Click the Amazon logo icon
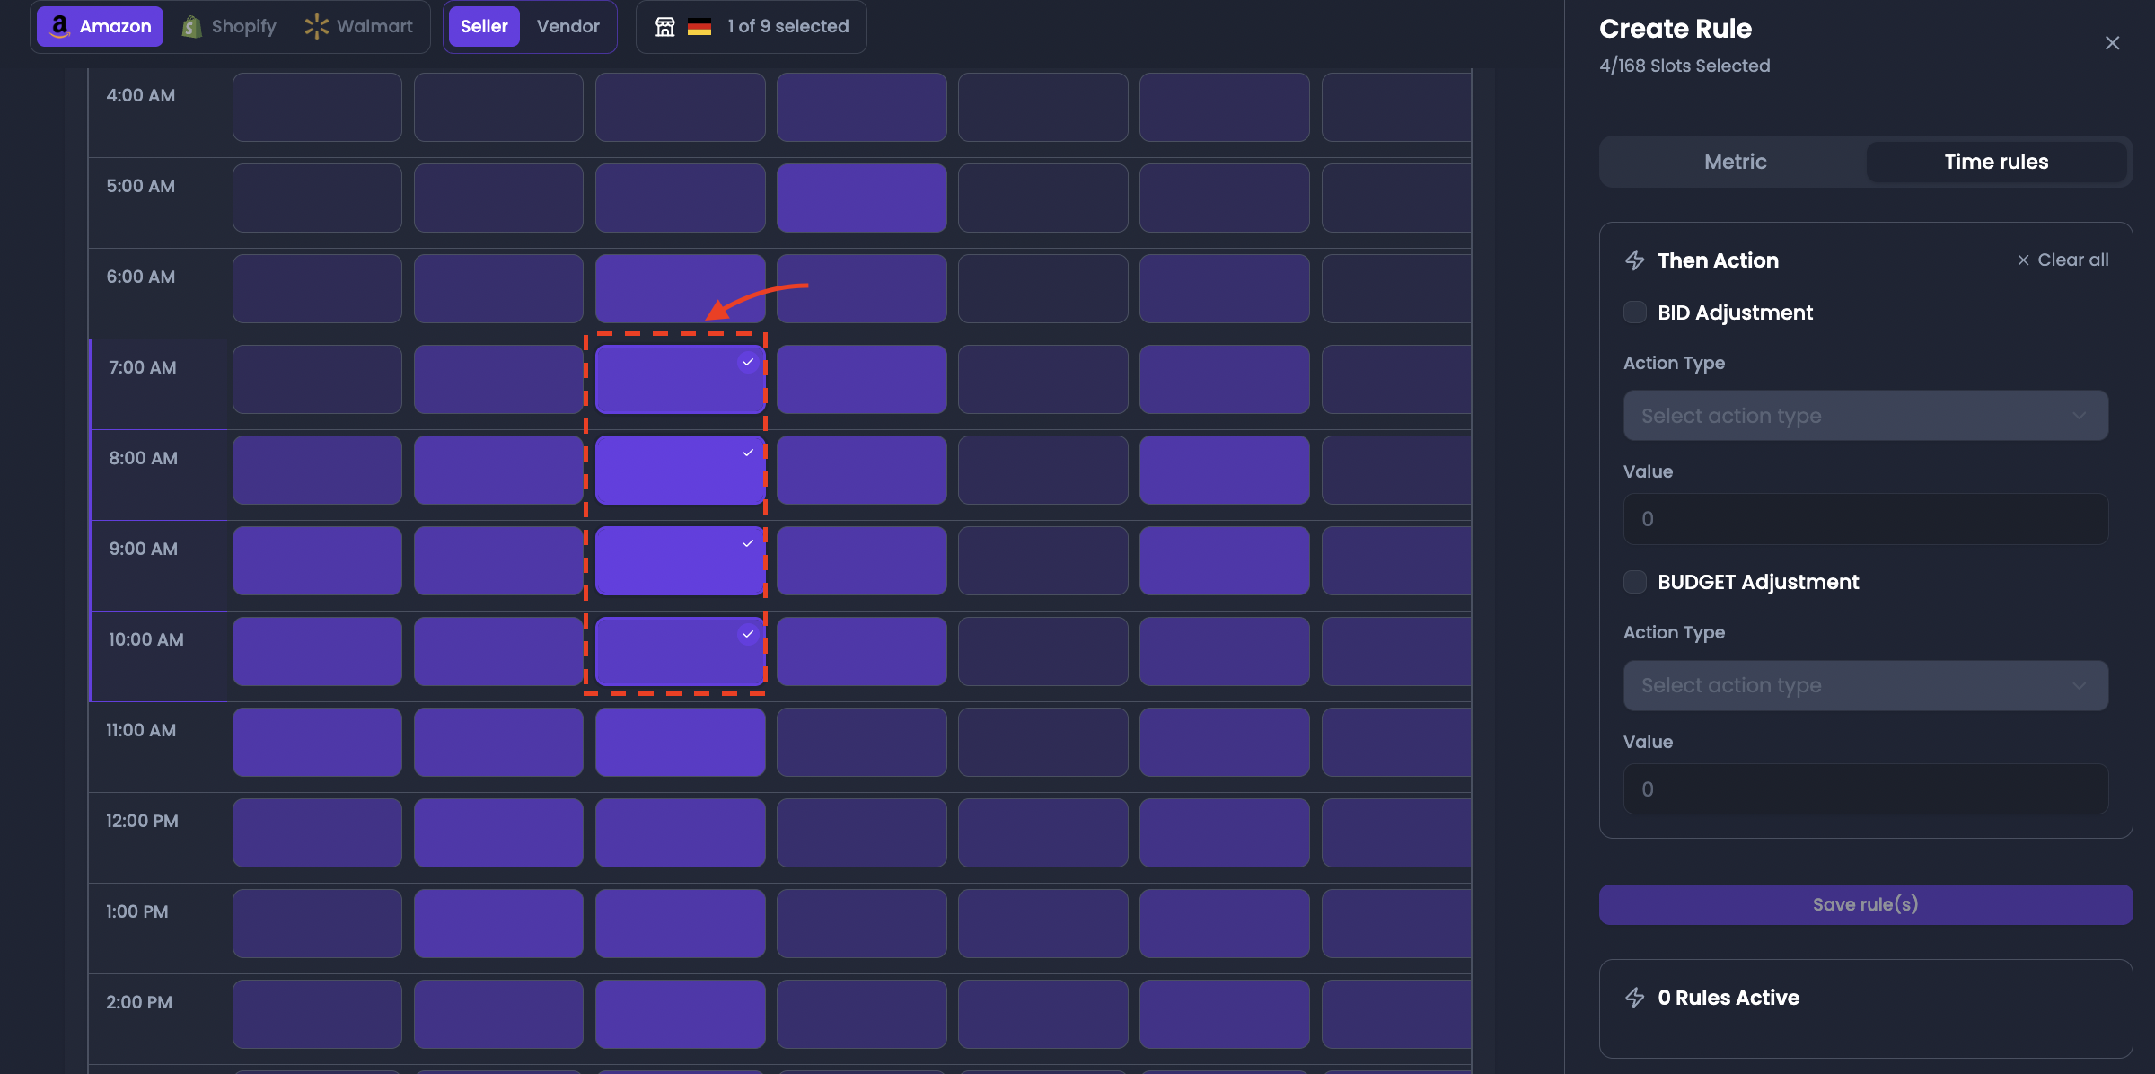The image size is (2155, 1074). pos(59,26)
